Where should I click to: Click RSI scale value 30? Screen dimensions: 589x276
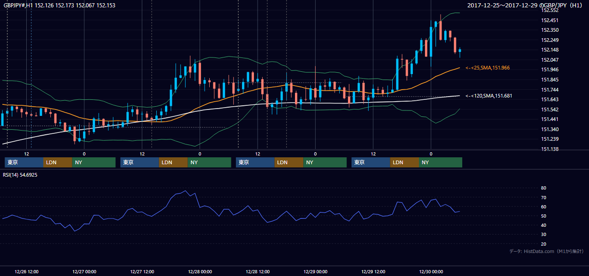point(543,235)
